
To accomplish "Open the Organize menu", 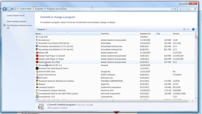I will click(42, 29).
